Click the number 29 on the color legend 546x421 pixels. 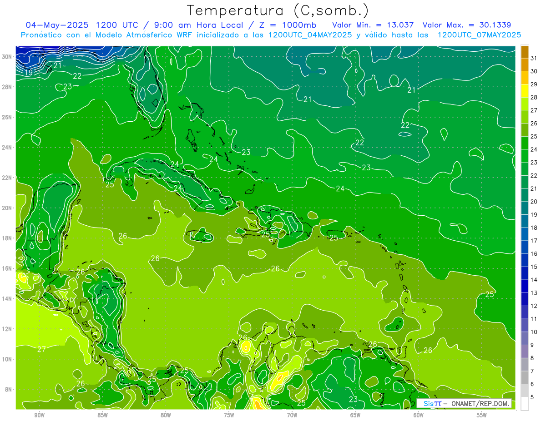tap(534, 84)
